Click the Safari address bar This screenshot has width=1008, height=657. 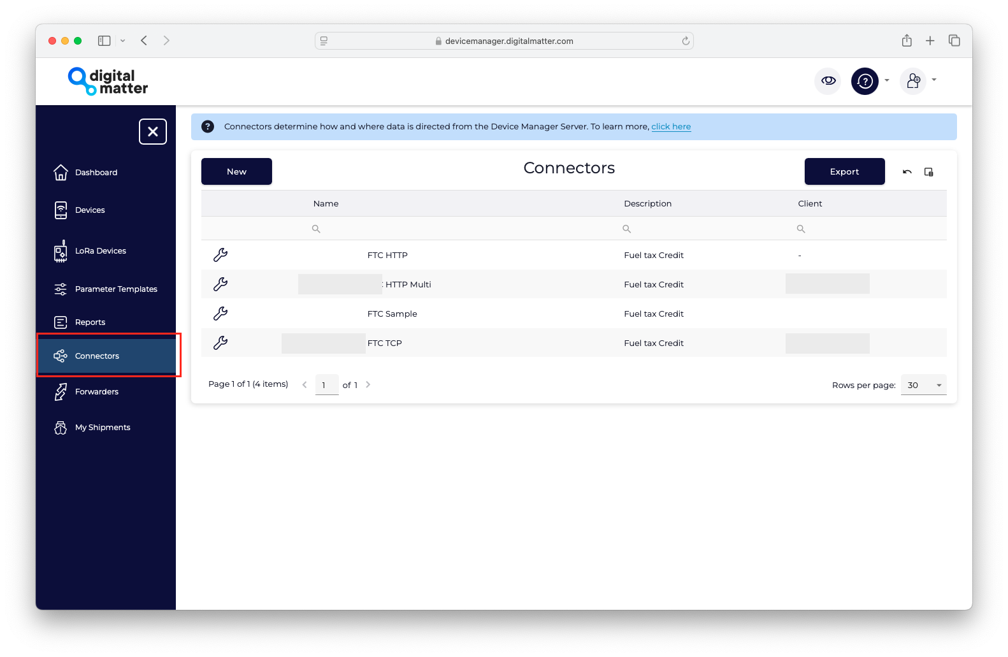(x=504, y=41)
